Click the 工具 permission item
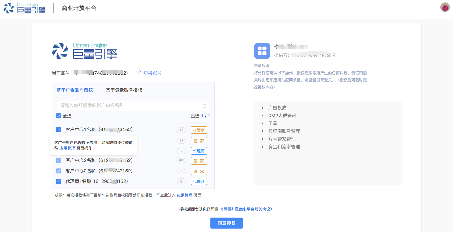Screen dimensions: 453x232 (273, 123)
